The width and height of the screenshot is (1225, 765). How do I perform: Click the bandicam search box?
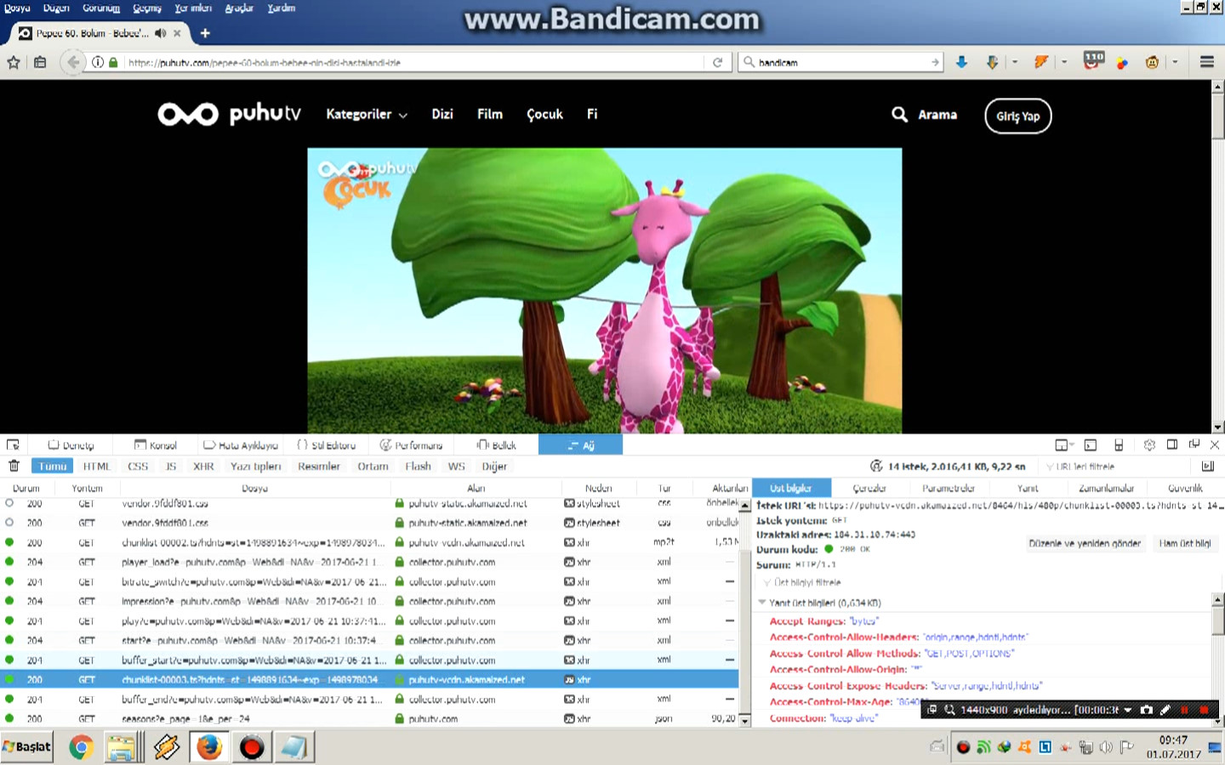coord(842,62)
